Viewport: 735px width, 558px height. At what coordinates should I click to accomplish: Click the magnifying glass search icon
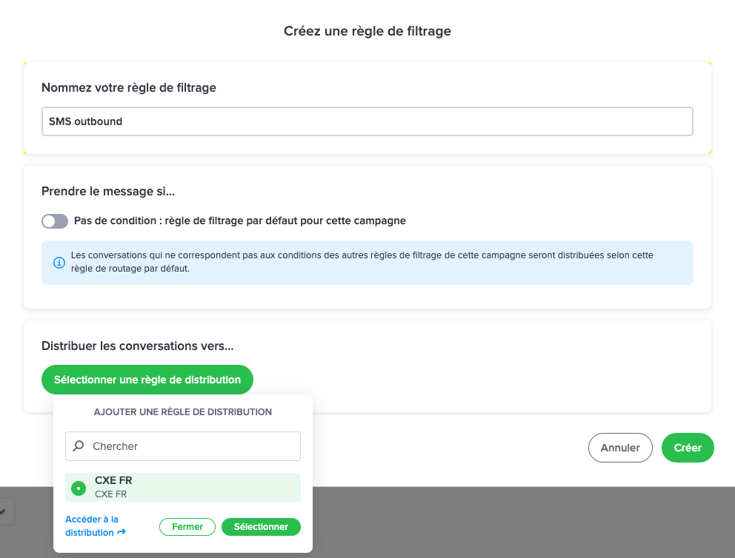(x=79, y=446)
